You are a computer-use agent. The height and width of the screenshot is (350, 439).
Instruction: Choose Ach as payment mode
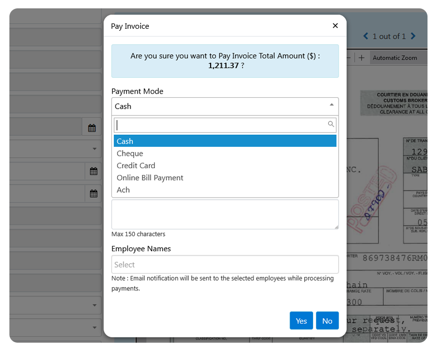tap(123, 190)
